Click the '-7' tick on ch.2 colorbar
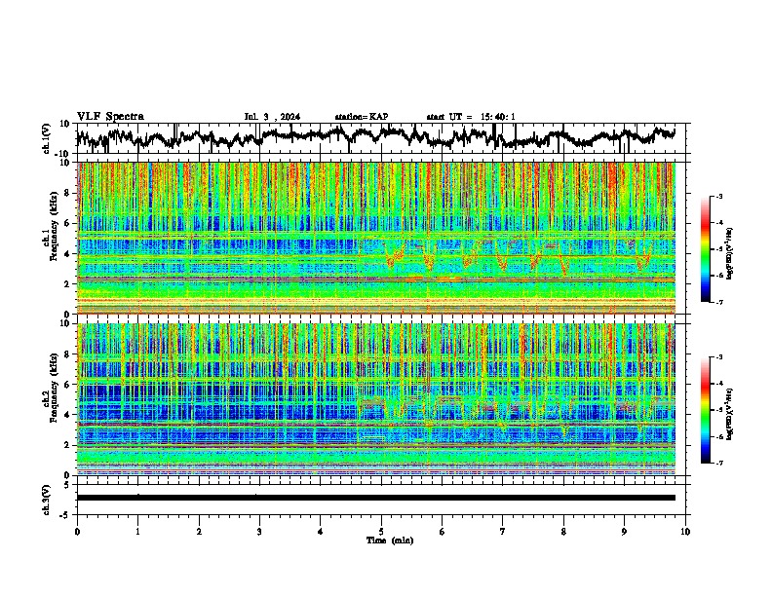The image size is (772, 596). 718,464
